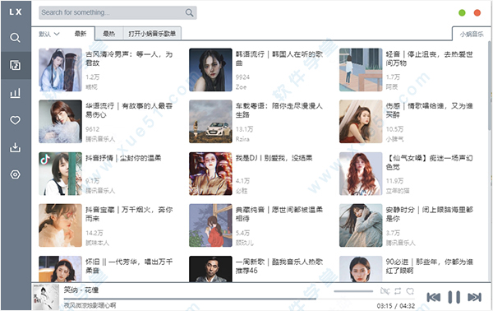Open the search page from the sidebar
The height and width of the screenshot is (311, 493).
pos(15,38)
